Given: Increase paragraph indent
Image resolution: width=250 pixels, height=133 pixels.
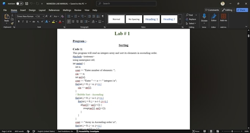Looking at the screenshot, I should click(93, 16).
